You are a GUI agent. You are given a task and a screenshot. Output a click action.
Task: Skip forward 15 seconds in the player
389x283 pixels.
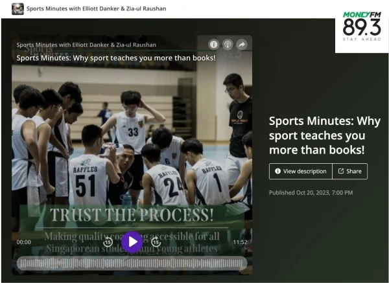coord(156,242)
